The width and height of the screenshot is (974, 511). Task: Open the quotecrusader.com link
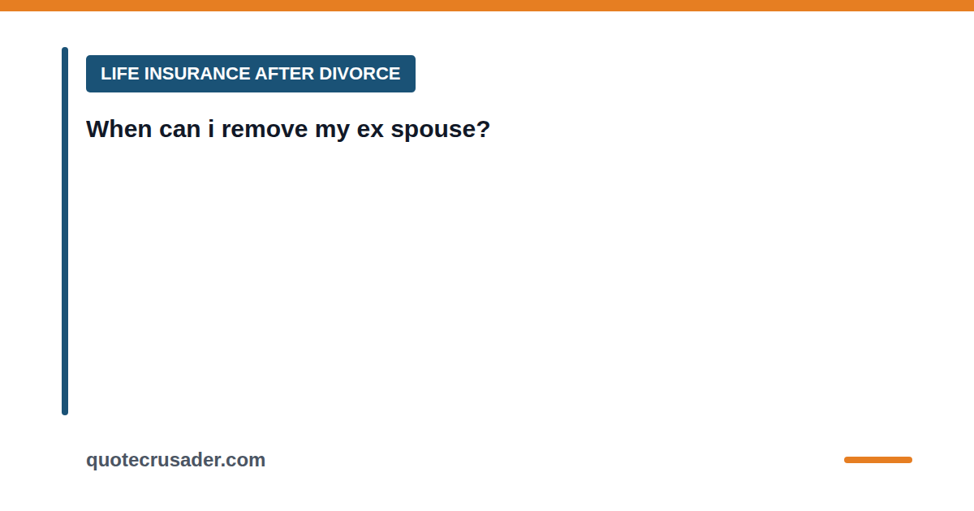175,460
